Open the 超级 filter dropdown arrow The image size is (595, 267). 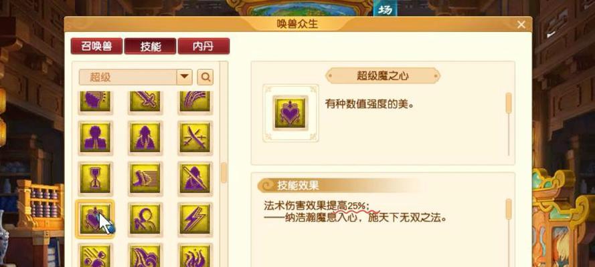click(x=185, y=77)
